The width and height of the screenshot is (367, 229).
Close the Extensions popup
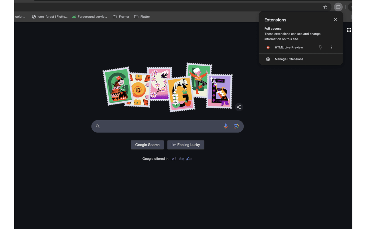(335, 20)
